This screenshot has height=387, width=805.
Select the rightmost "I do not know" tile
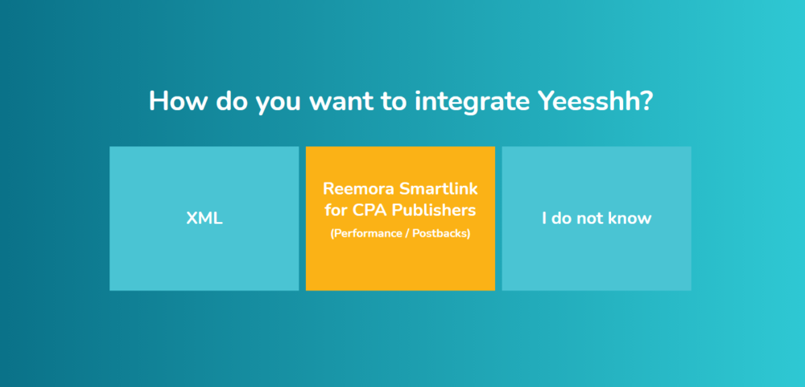click(596, 218)
